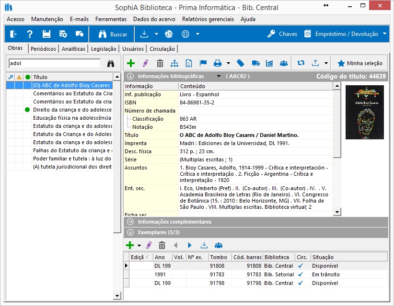Screen dimensions: 394x306
Task: Open the printer options dropdown arrow
Action: [228, 63]
